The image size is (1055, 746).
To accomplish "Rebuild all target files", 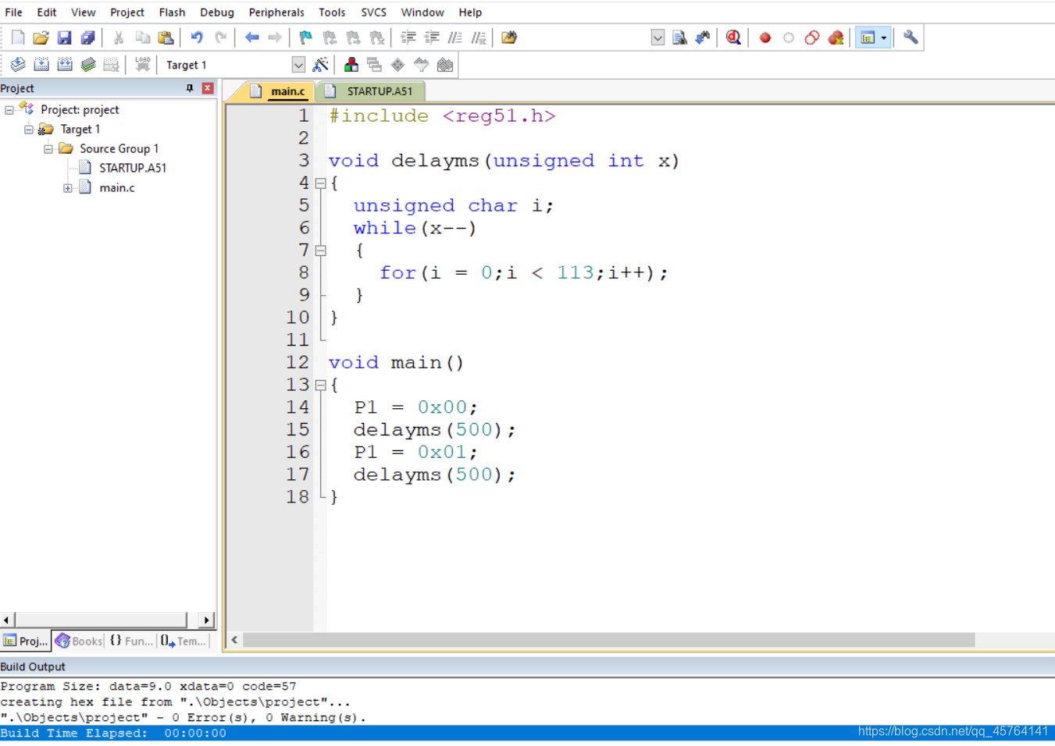I will (65, 65).
